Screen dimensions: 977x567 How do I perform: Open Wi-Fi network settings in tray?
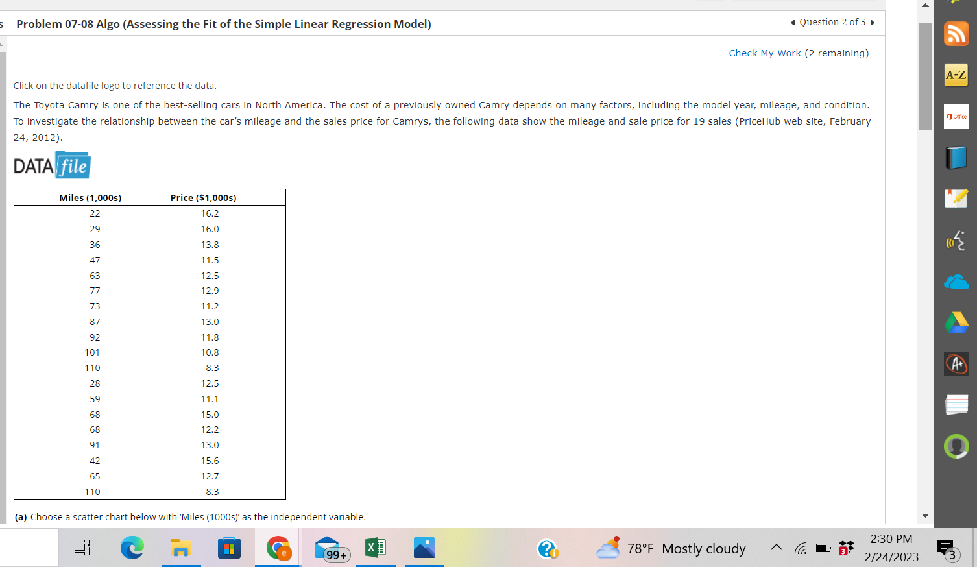(x=801, y=549)
